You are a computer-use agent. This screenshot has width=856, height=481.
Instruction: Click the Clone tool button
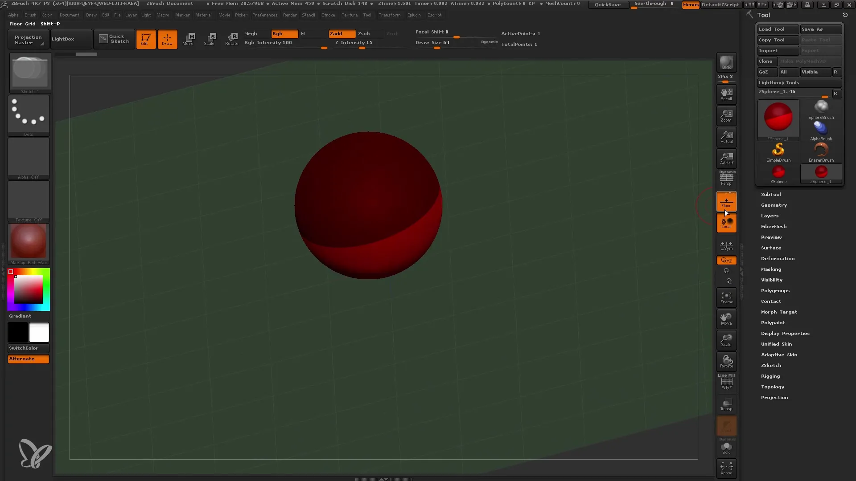tap(766, 61)
